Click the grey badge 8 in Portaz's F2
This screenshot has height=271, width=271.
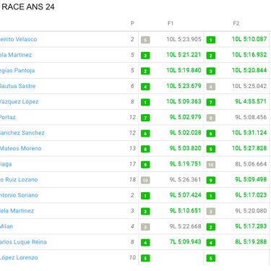coord(211,118)
